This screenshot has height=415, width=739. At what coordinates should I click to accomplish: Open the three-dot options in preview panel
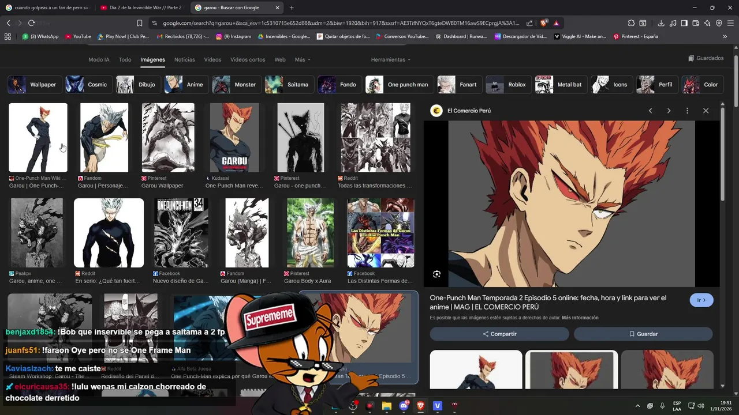pos(687,111)
